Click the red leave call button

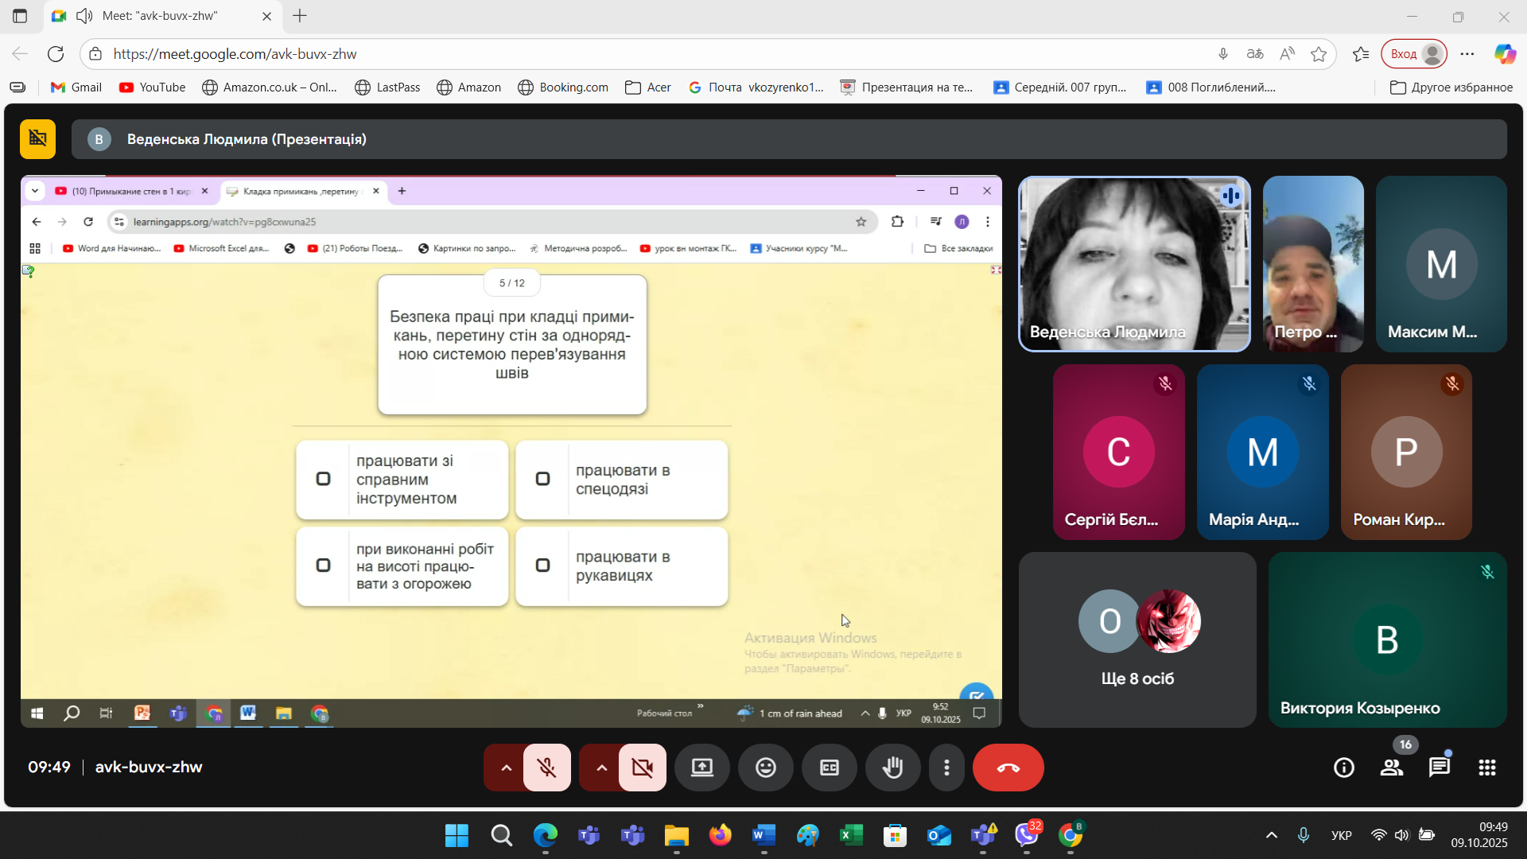(x=1008, y=768)
